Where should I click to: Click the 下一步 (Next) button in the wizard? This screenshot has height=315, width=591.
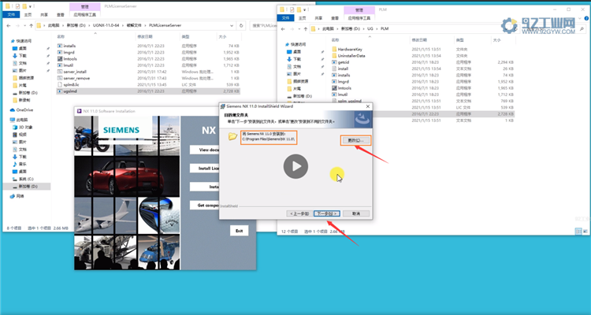point(327,213)
